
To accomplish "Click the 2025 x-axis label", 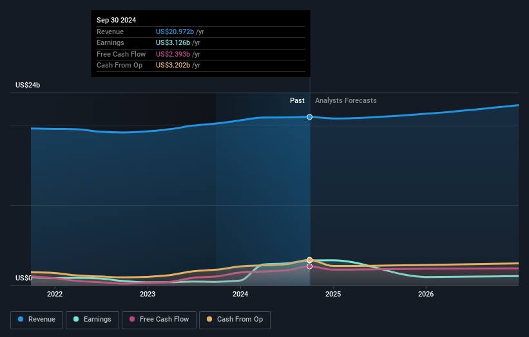I will [333, 294].
